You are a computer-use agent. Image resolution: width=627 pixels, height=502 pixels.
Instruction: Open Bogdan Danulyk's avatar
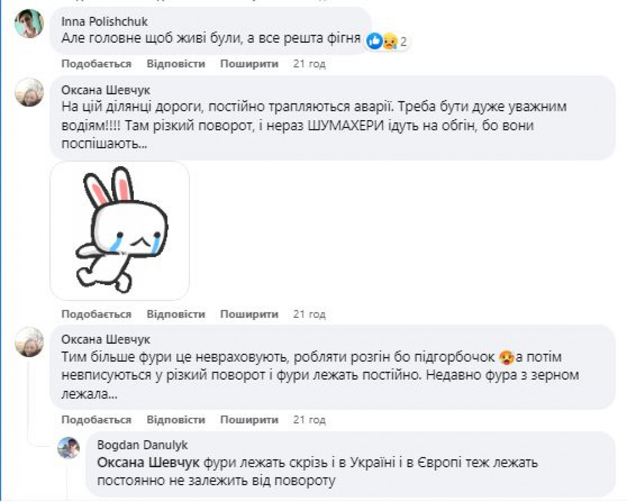coord(69,447)
